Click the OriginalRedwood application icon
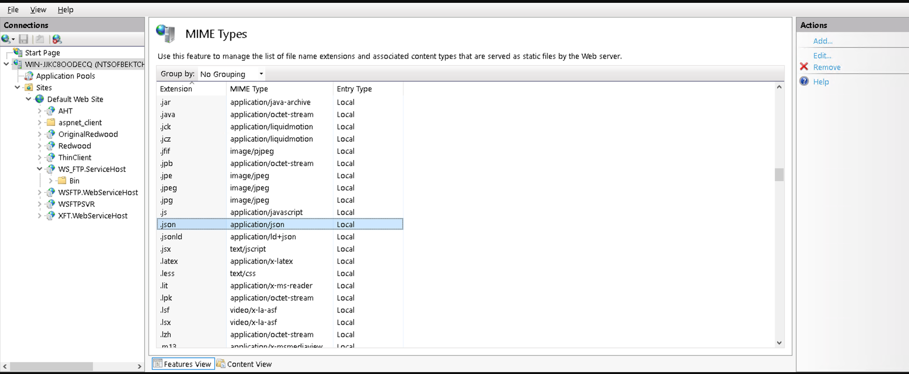The width and height of the screenshot is (909, 374). pos(51,134)
